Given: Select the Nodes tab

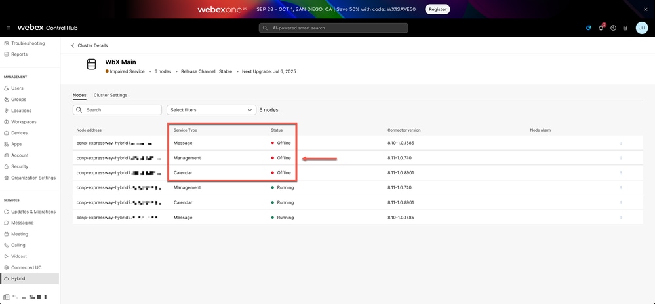Looking at the screenshot, I should pos(79,95).
